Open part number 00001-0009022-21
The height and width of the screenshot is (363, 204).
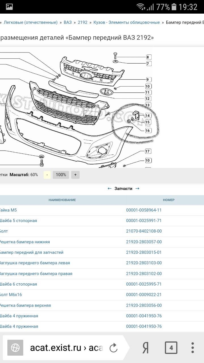pos(144,295)
